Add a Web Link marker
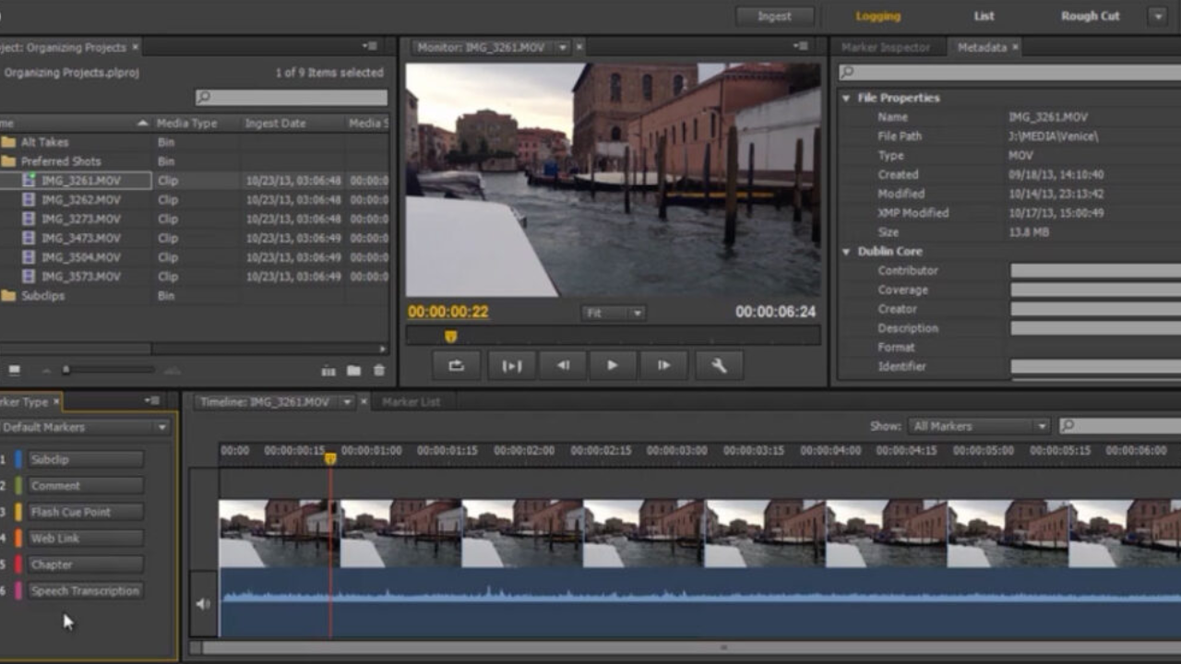1181x664 pixels. [85, 539]
